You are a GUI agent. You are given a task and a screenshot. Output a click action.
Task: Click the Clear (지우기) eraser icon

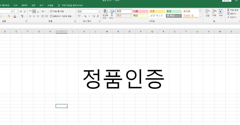(228, 17)
